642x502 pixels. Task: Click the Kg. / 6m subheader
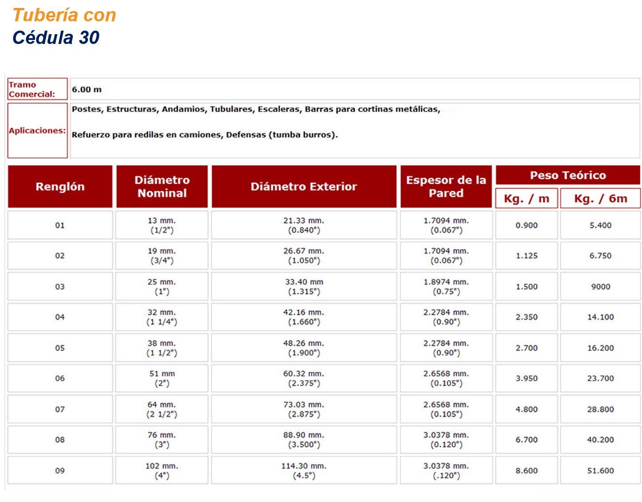click(600, 198)
